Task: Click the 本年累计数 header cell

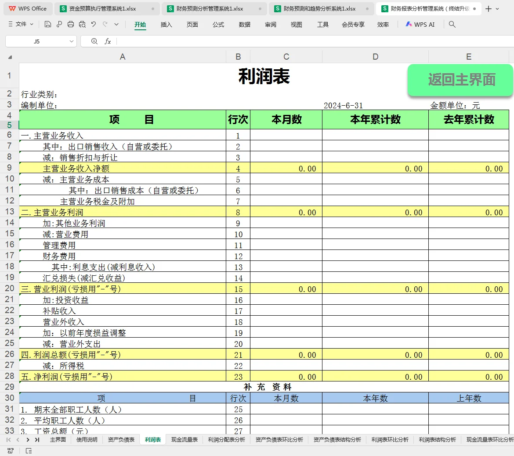Action: 375,119
